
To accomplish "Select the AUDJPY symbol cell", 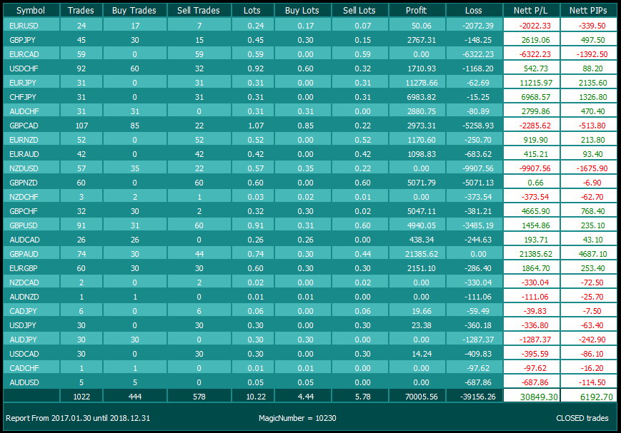I will [x=31, y=340].
